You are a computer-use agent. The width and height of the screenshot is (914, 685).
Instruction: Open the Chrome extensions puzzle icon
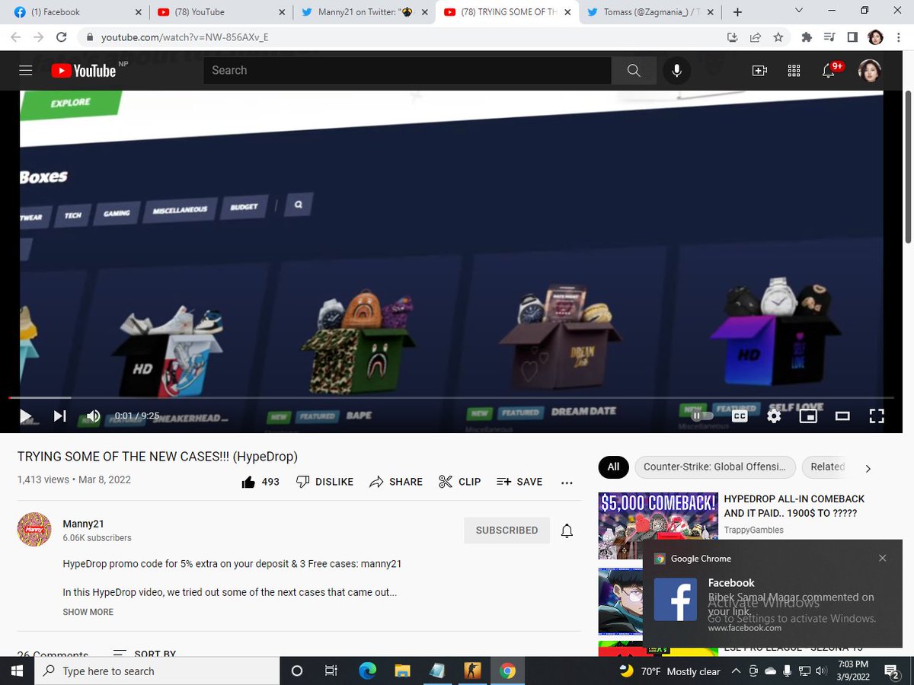pos(807,37)
